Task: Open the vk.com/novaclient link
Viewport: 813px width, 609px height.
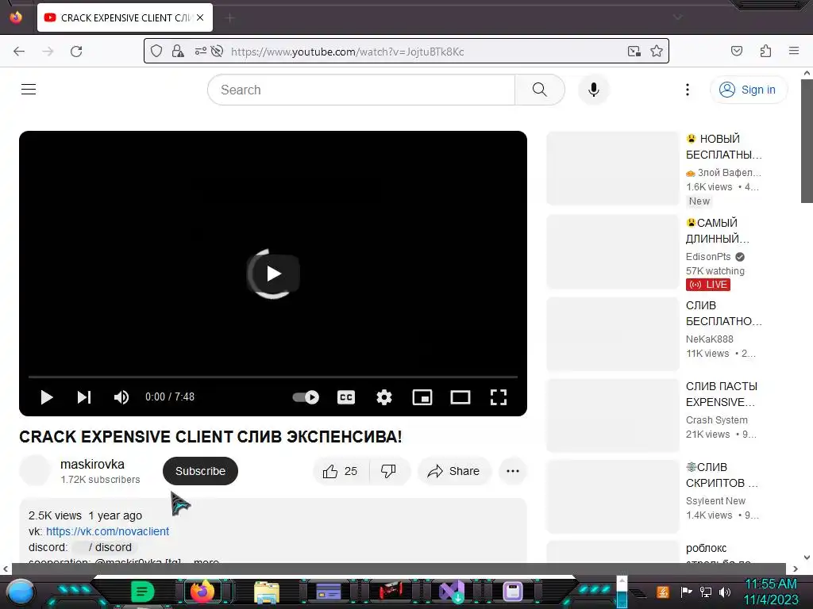Action: pos(107,531)
